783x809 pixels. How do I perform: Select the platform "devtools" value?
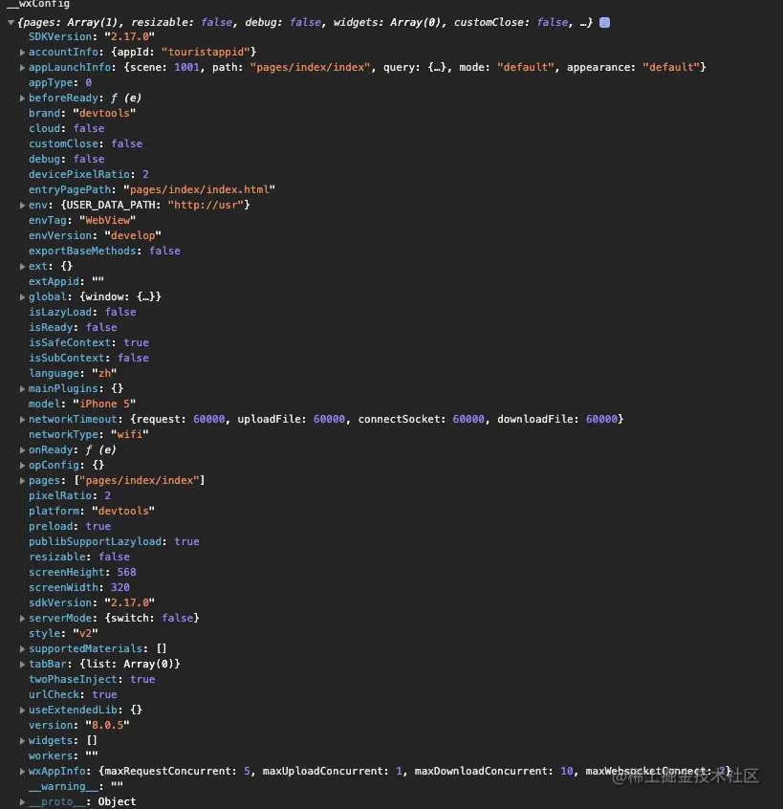coord(123,511)
